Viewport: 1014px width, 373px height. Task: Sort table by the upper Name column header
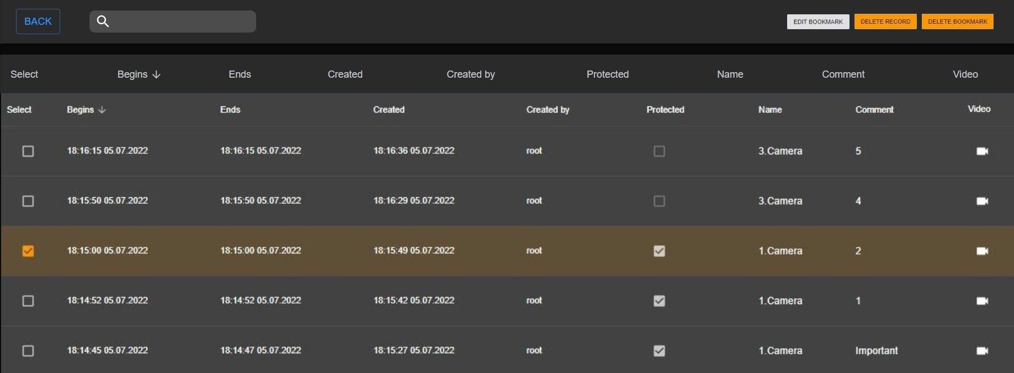[730, 74]
